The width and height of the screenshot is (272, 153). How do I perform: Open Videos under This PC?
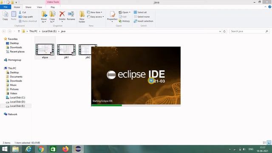(14, 93)
